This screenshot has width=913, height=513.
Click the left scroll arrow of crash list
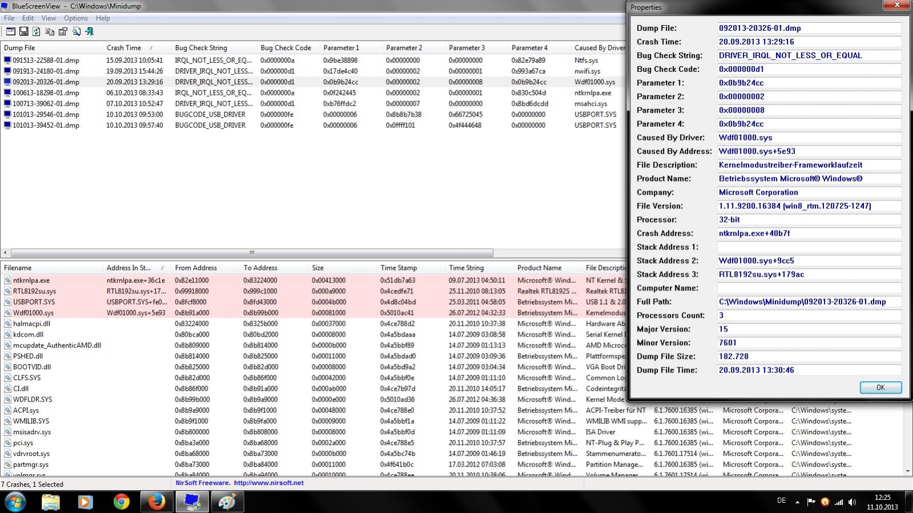(5, 252)
